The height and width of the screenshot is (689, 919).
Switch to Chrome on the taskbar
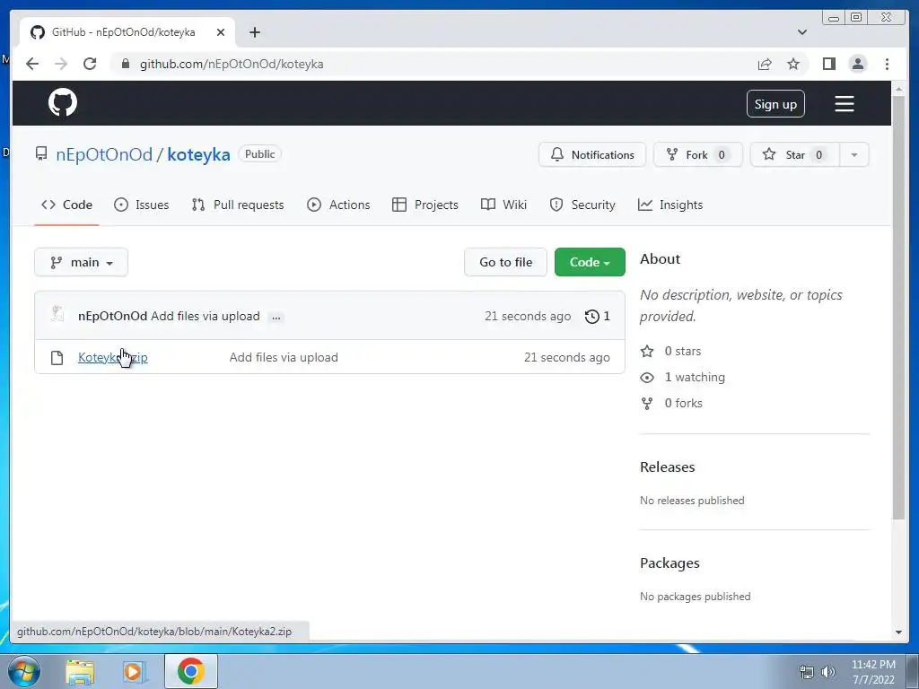pyautogui.click(x=191, y=671)
